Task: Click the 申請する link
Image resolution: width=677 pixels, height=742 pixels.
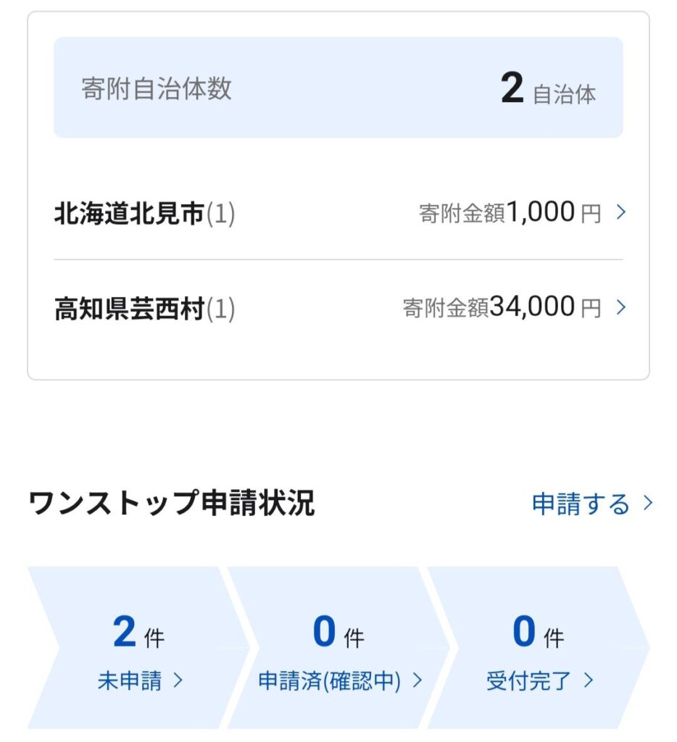Action: [581, 504]
